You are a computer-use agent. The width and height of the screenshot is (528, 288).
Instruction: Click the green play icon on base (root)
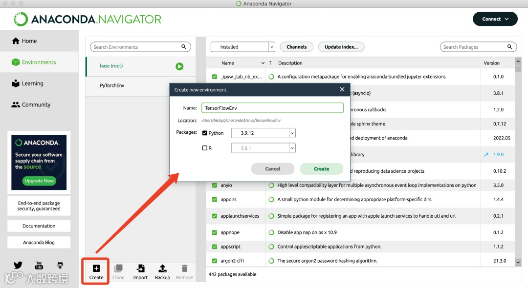point(179,66)
